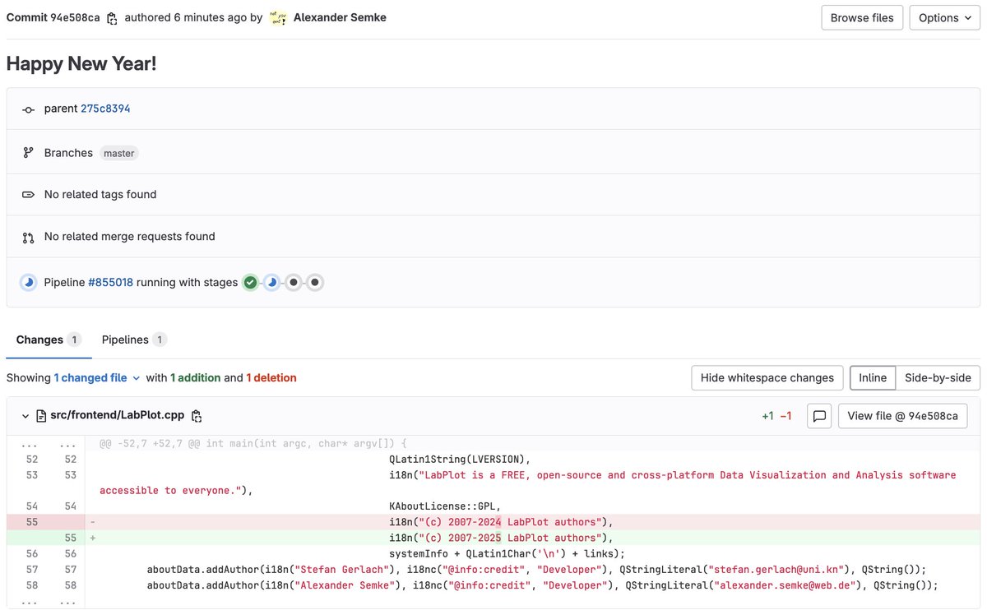
Task: Click the passed first pipeline stage
Action: 251,283
